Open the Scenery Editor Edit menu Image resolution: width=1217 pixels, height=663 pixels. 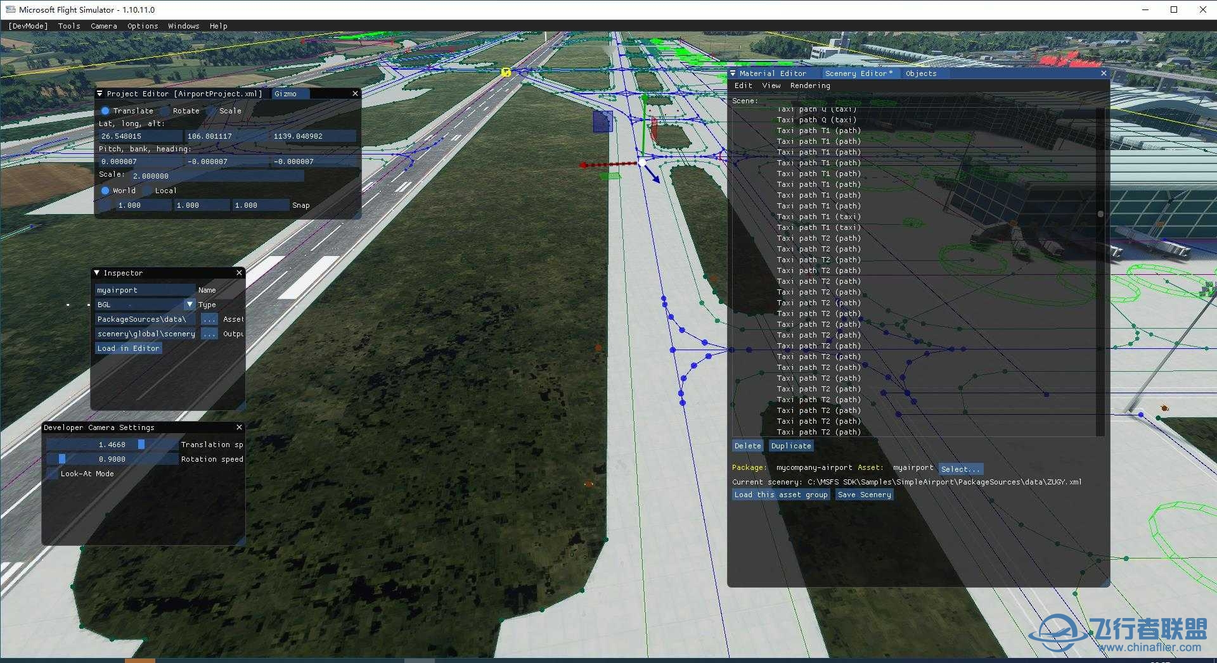(x=743, y=85)
